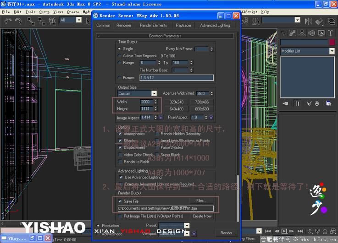Enable the Atmospherics checkbox
Image resolution: width=338 pixels, height=243 pixels.
[x=120, y=134]
